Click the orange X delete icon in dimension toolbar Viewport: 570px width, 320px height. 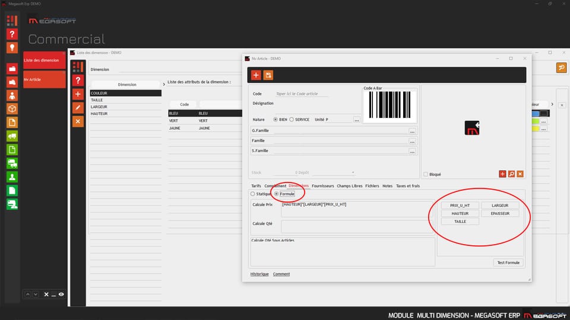(78, 121)
